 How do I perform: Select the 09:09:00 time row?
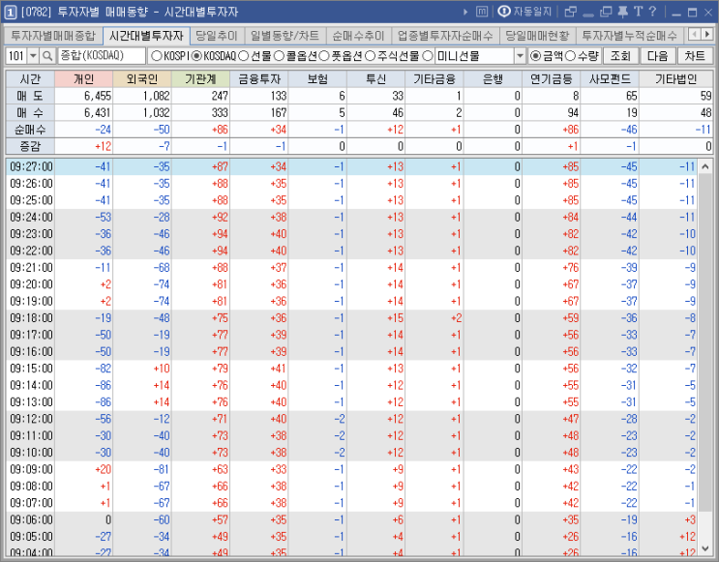point(352,469)
